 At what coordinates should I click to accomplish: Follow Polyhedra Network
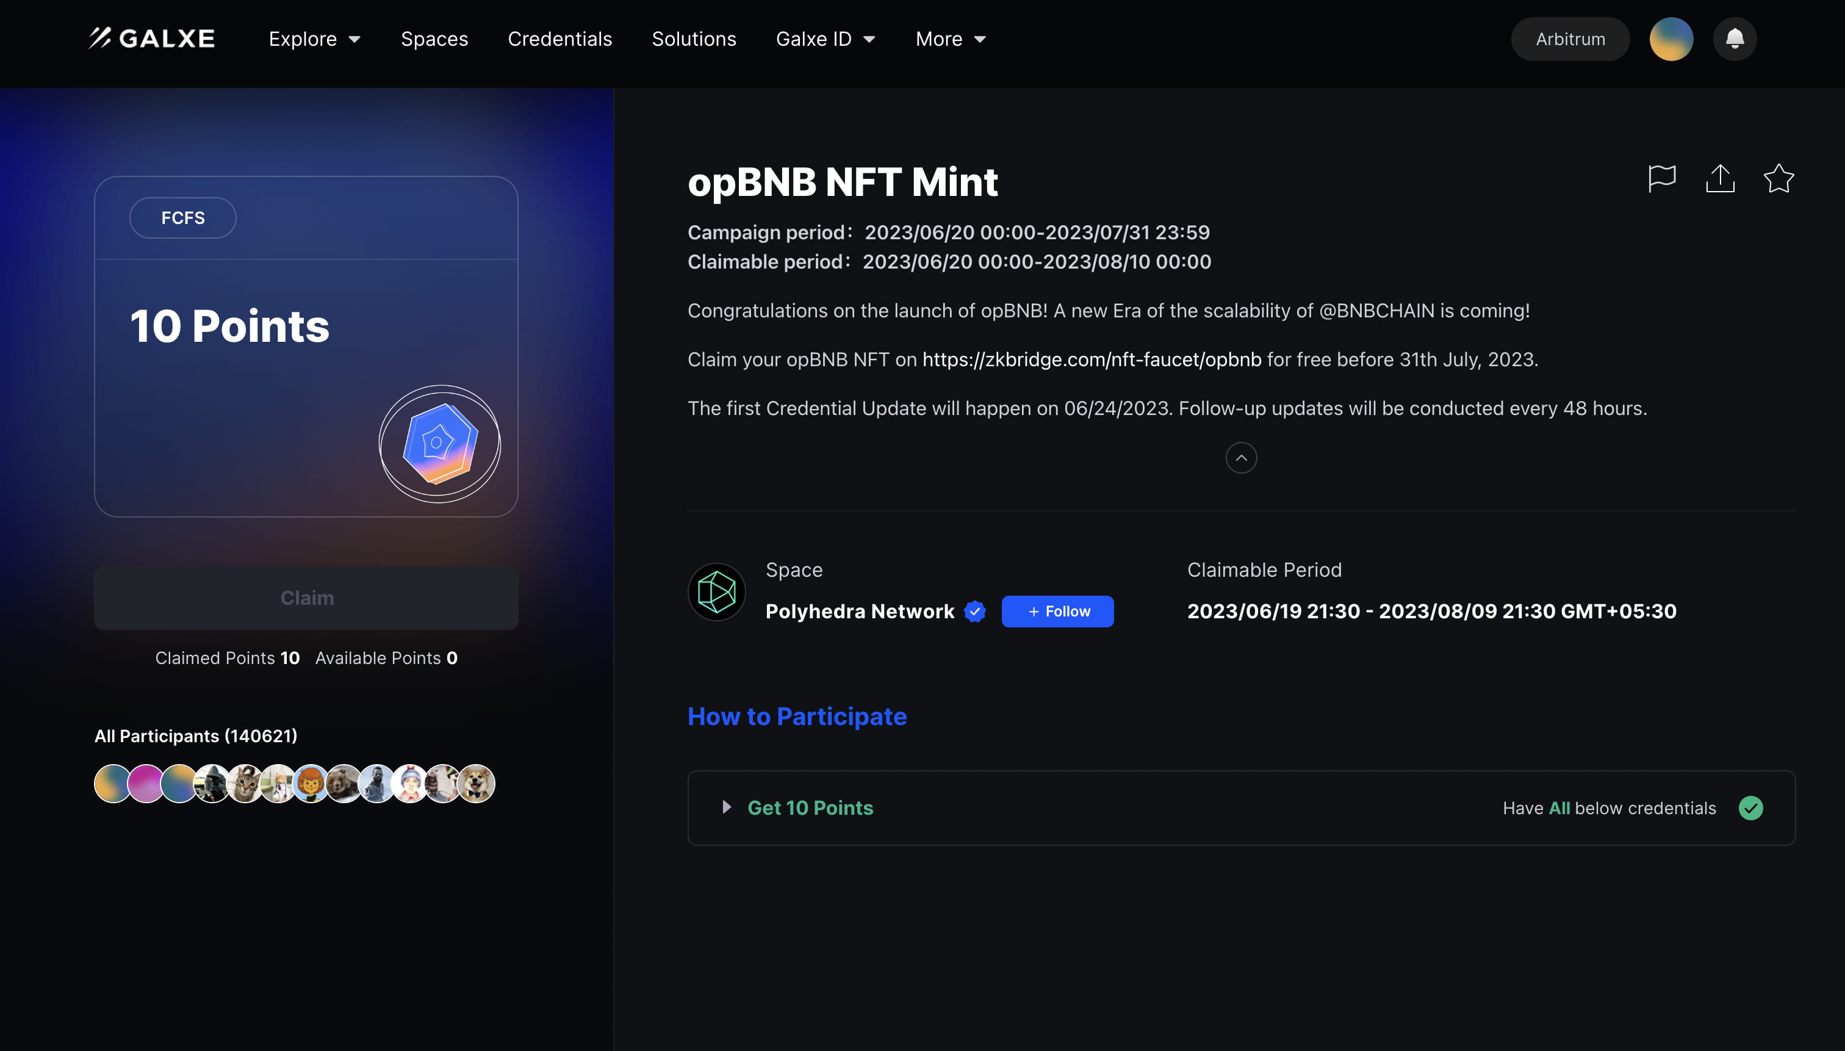pos(1057,612)
